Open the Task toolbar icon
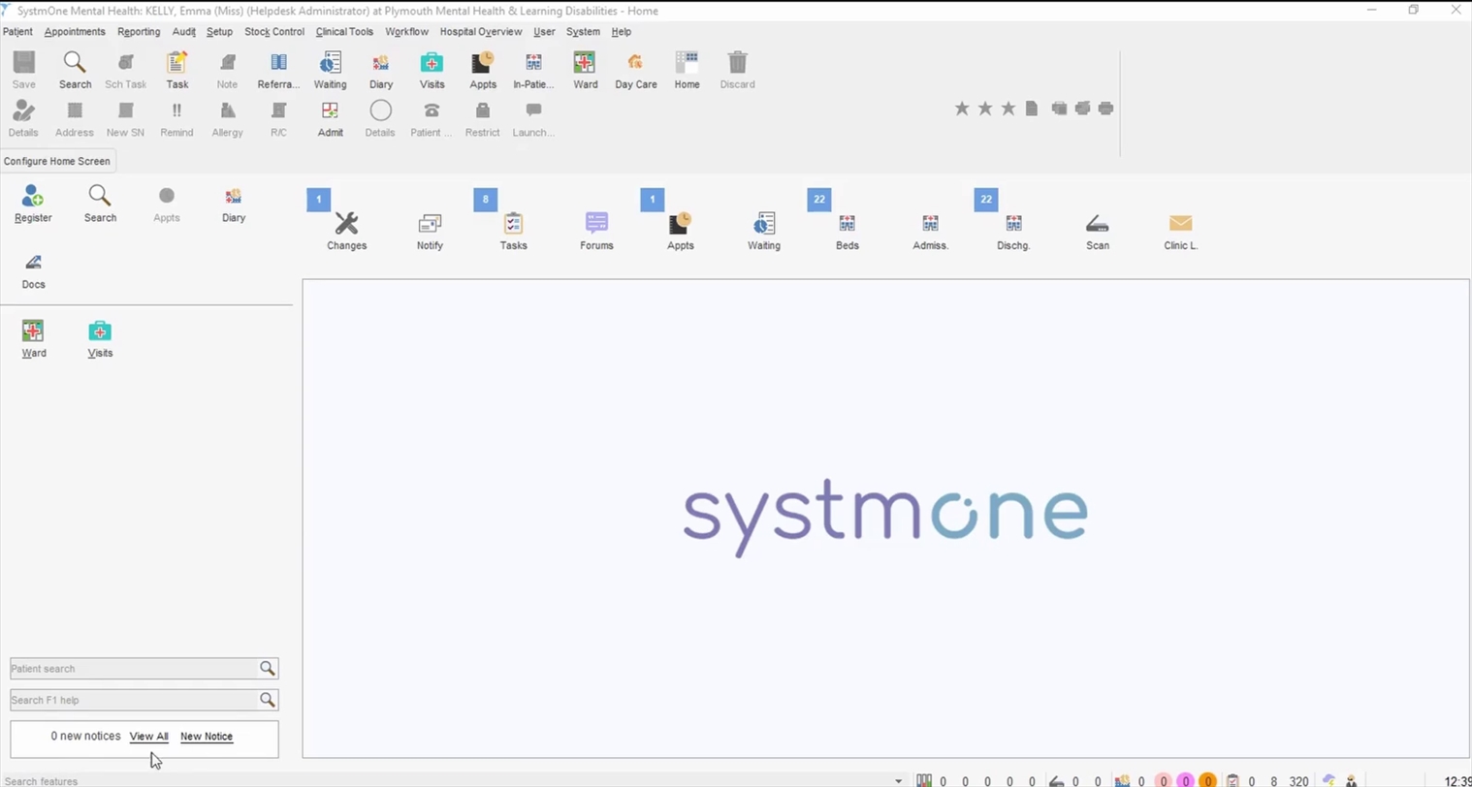The width and height of the screenshot is (1472, 787). point(176,70)
